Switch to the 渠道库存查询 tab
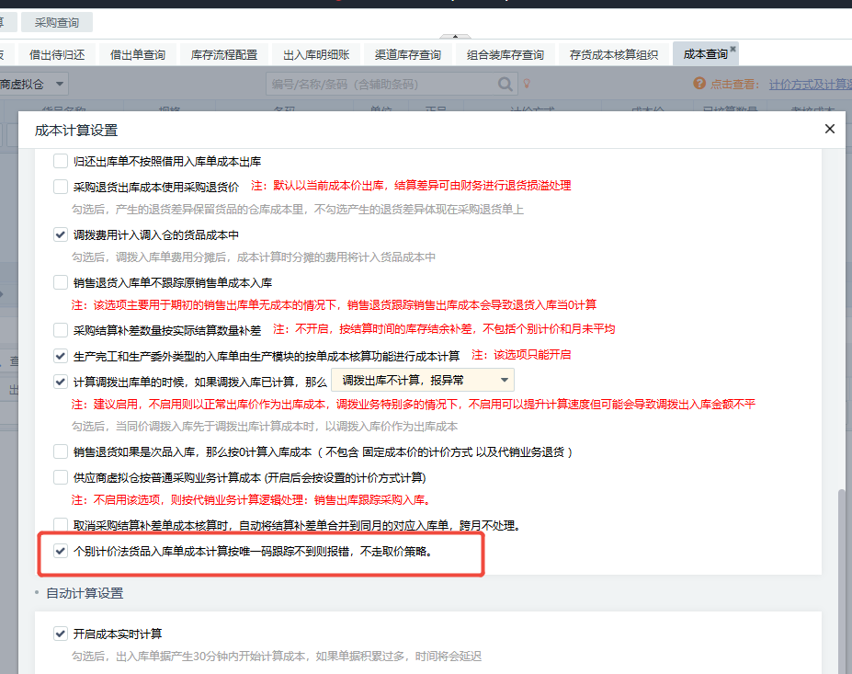The image size is (852, 674). [407, 54]
